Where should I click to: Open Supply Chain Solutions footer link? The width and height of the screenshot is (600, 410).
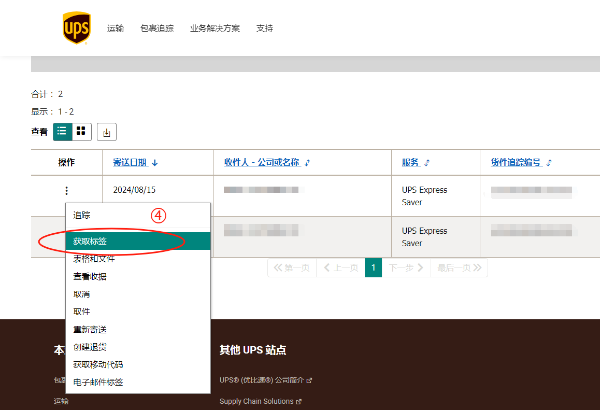click(260, 401)
